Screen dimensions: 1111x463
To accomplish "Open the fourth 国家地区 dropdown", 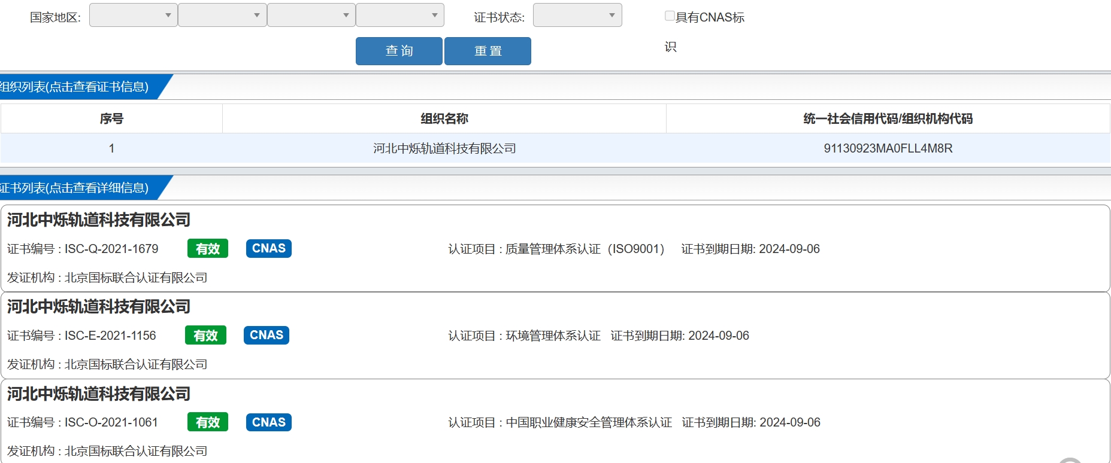I will click(x=400, y=16).
